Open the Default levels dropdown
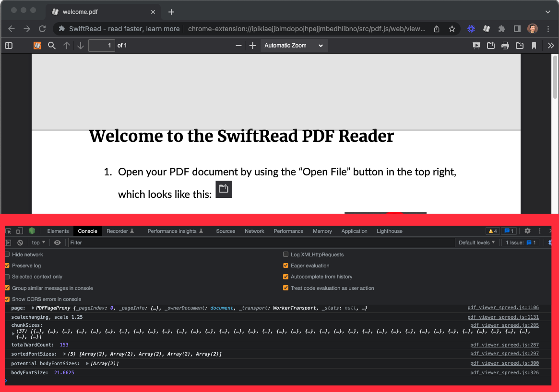559x392 pixels. [x=476, y=243]
